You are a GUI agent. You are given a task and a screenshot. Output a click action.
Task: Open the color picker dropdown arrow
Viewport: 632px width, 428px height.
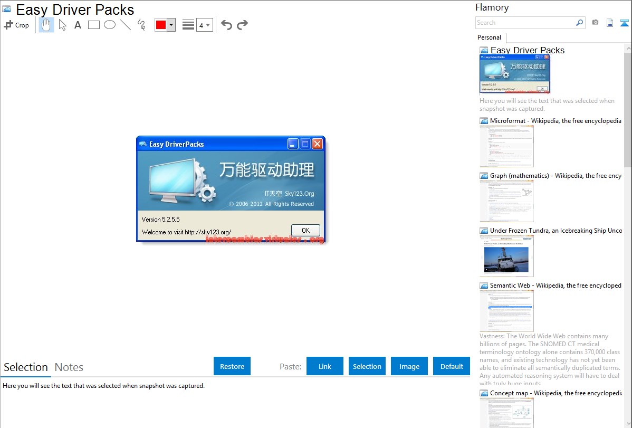tap(171, 25)
